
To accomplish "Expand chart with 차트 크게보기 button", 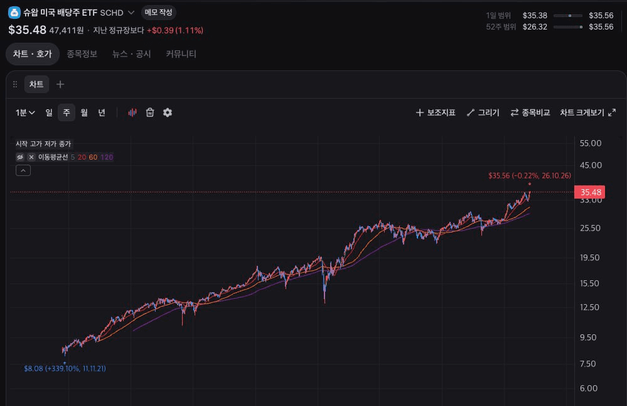I will (x=588, y=112).
